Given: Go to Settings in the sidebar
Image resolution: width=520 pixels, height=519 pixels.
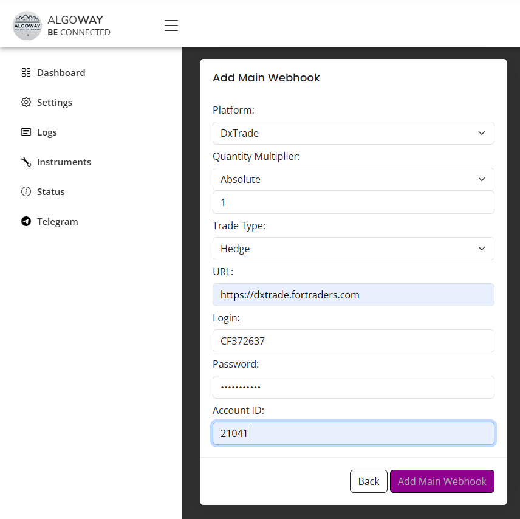Looking at the screenshot, I should pos(55,103).
